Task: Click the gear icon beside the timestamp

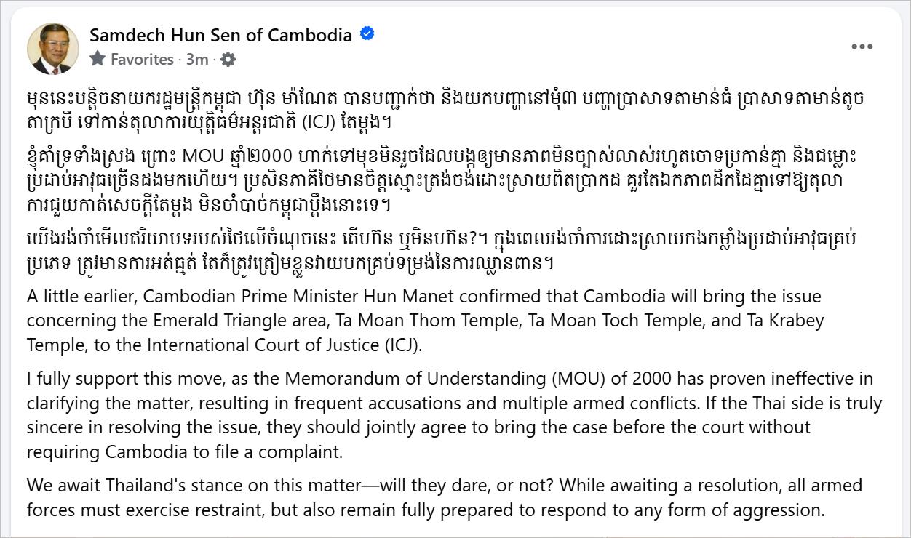Action: (x=228, y=60)
